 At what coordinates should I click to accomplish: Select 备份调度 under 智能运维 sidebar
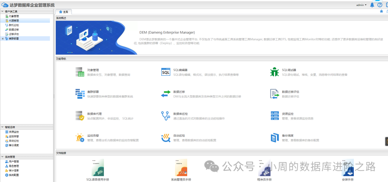[14, 145]
